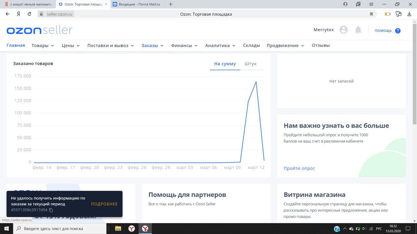Open browser bookmarks collections icon

(x=358, y=4)
